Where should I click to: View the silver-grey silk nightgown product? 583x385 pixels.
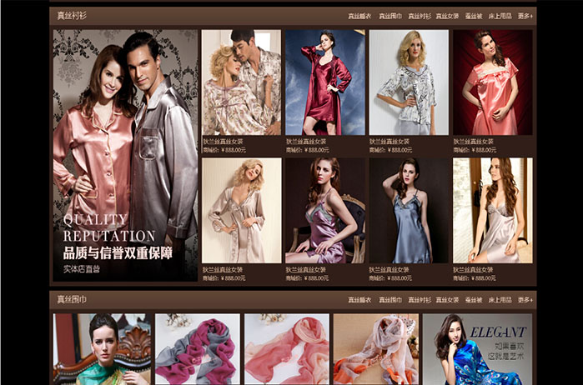tap(492, 211)
